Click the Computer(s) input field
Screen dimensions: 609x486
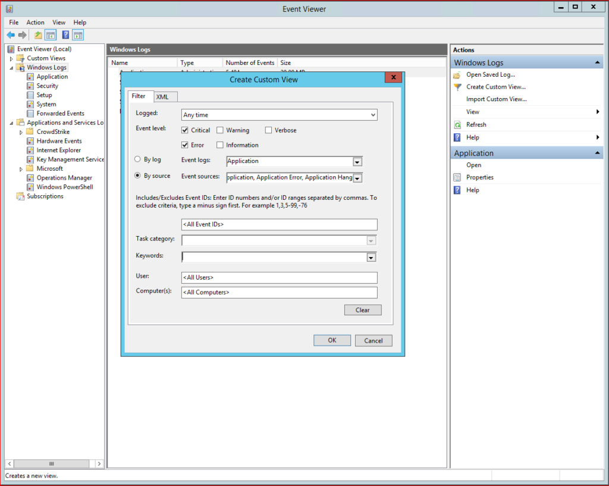pos(280,293)
